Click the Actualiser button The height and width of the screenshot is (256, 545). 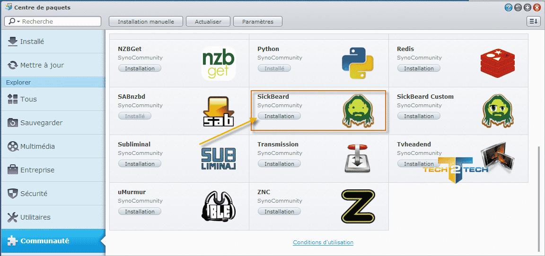coord(208,22)
